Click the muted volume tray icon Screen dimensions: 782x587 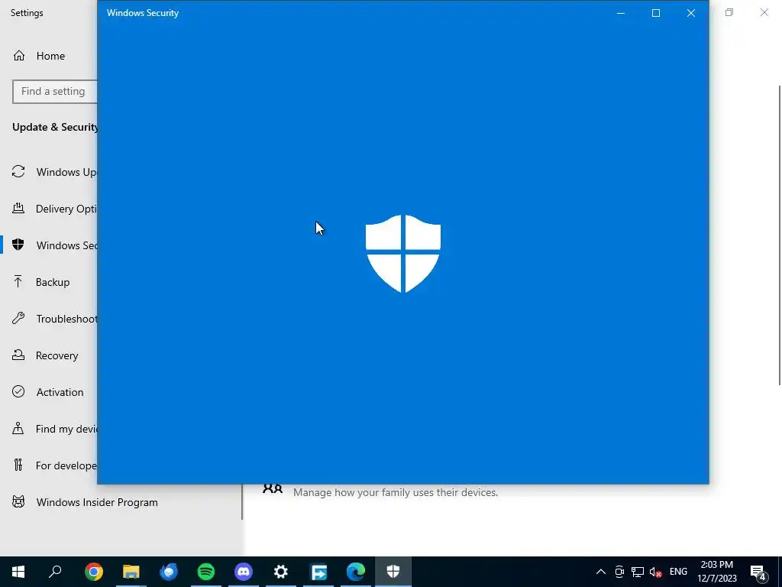(x=655, y=572)
